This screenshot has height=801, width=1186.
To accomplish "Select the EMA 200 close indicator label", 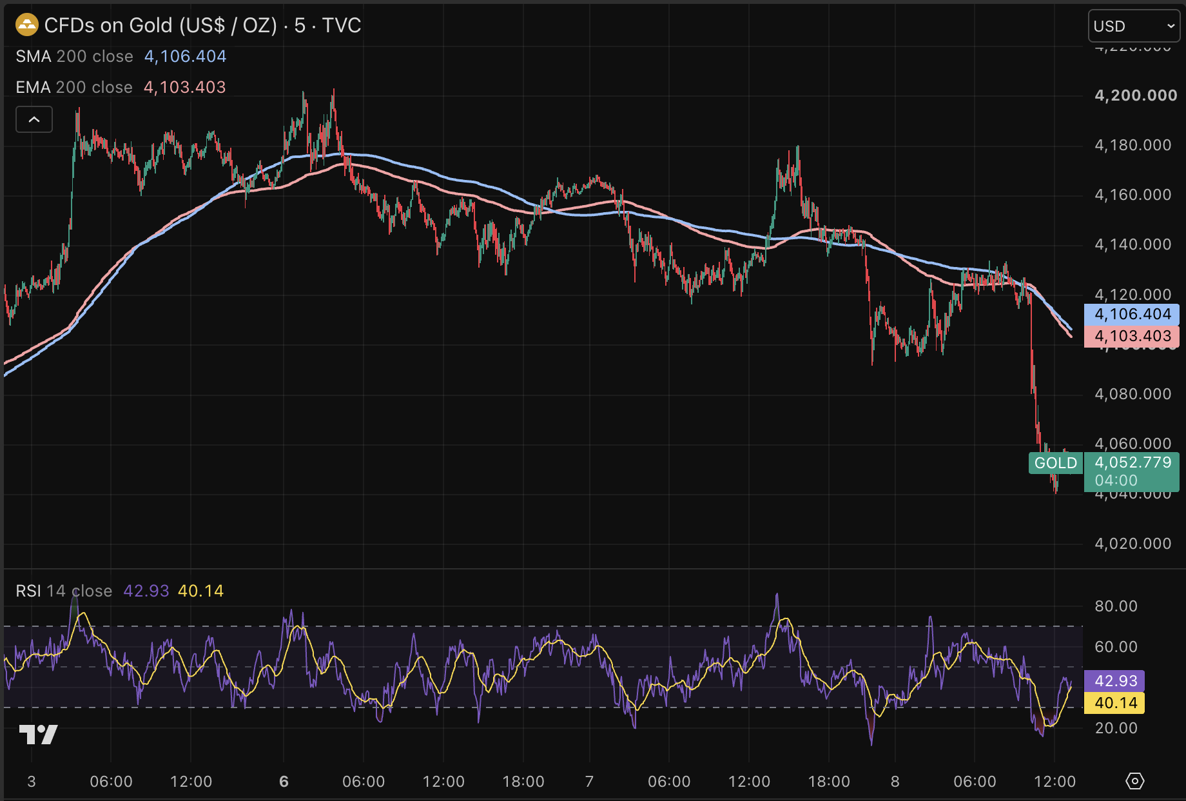I will (x=74, y=87).
